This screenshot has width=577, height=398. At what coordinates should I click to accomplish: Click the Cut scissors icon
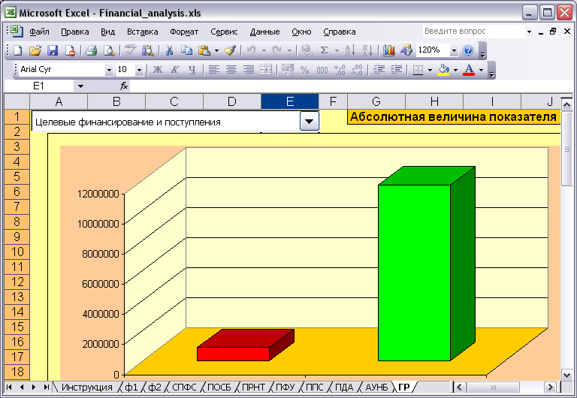169,50
